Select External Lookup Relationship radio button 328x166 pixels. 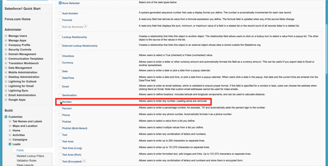[x=60, y=45]
